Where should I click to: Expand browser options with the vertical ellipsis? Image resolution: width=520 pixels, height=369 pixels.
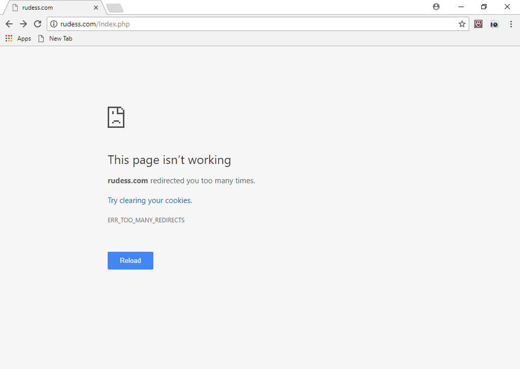click(x=511, y=23)
